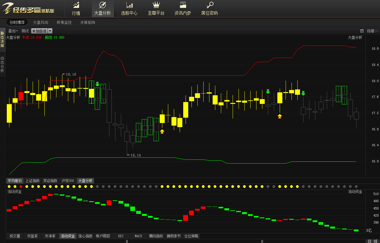Select the 大盘分析 index tab

pos(85,181)
